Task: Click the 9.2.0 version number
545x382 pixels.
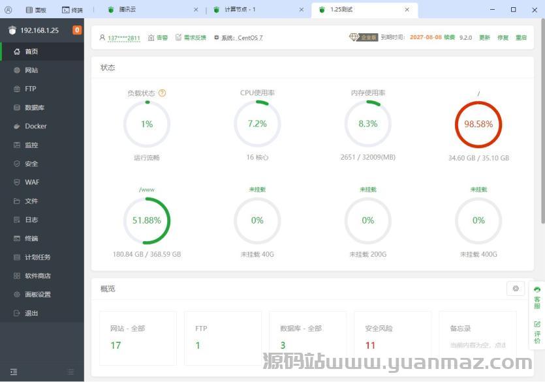Action: pyautogui.click(x=466, y=38)
